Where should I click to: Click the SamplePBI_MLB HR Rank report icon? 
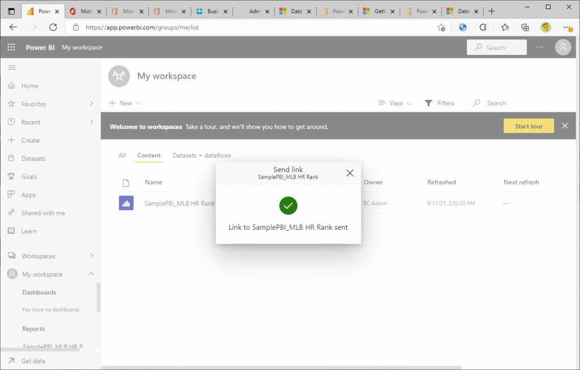tap(126, 203)
